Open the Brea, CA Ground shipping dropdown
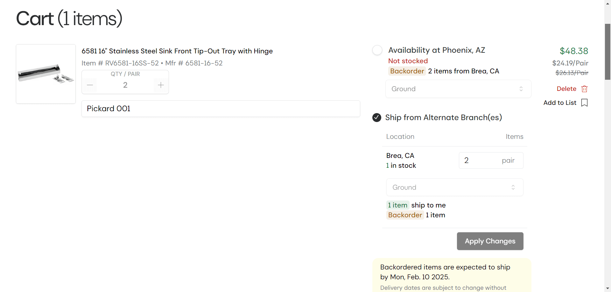The height and width of the screenshot is (292, 611). point(455,187)
